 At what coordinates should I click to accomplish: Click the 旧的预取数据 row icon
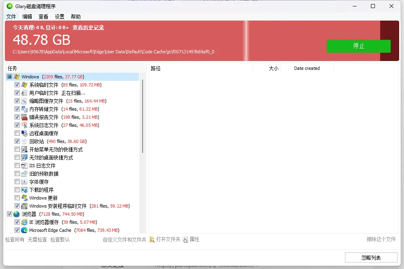coord(24,174)
